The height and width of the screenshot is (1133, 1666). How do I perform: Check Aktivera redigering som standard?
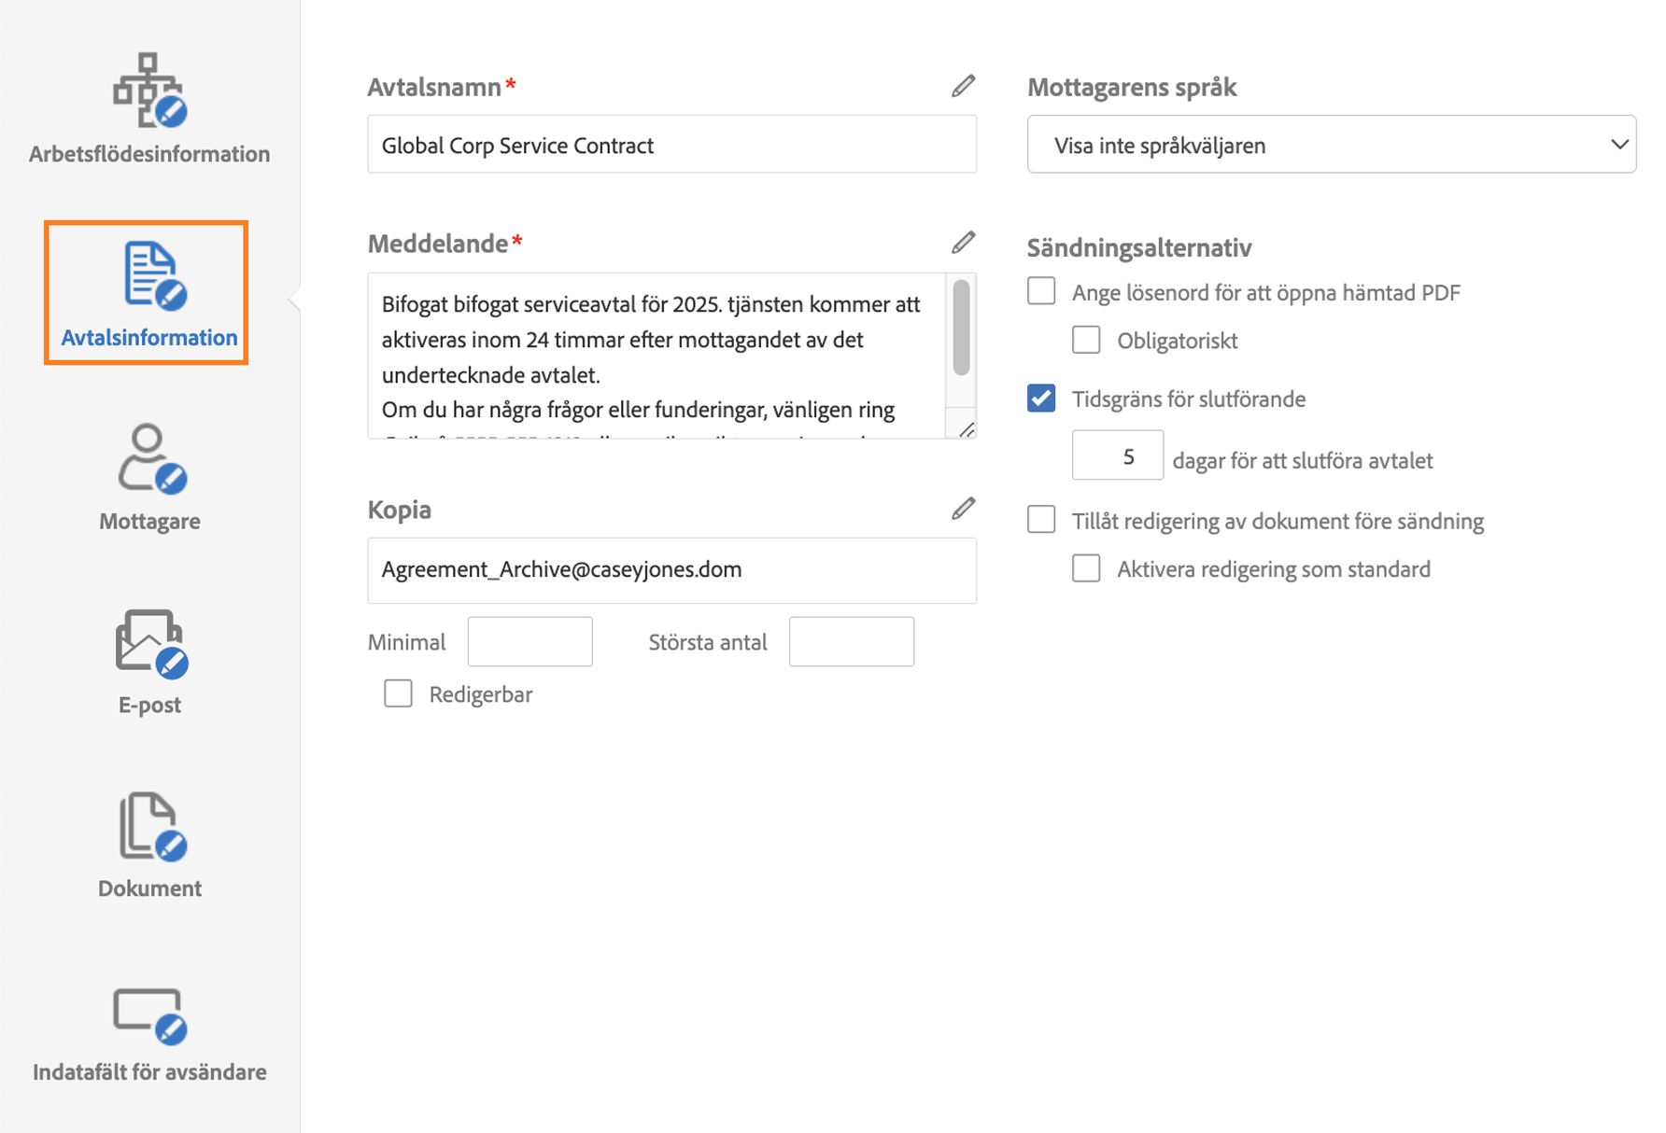1086,567
